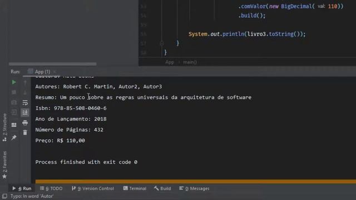The height and width of the screenshot is (200, 356).
Task: Click on System.out.println code line
Action: coord(247,34)
